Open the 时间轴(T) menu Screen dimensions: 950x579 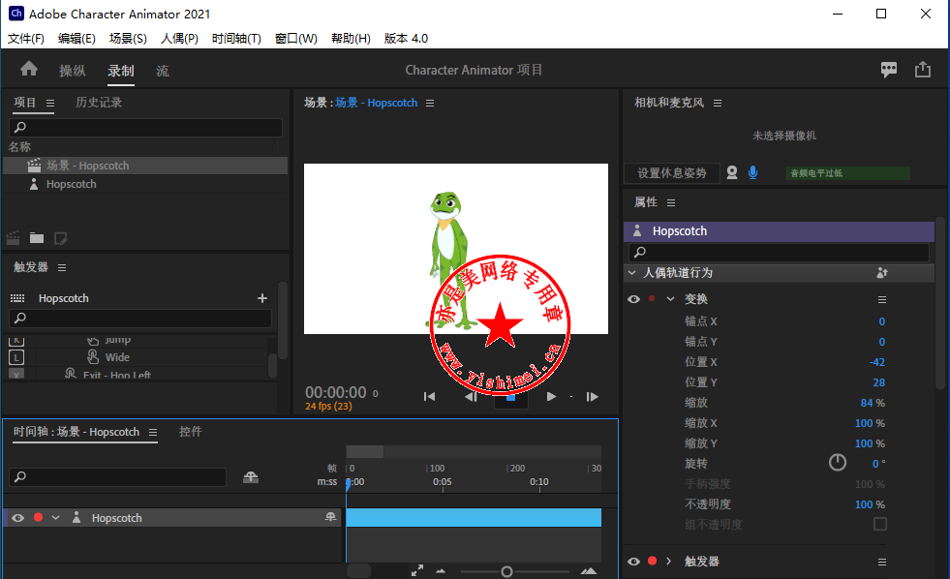point(236,39)
